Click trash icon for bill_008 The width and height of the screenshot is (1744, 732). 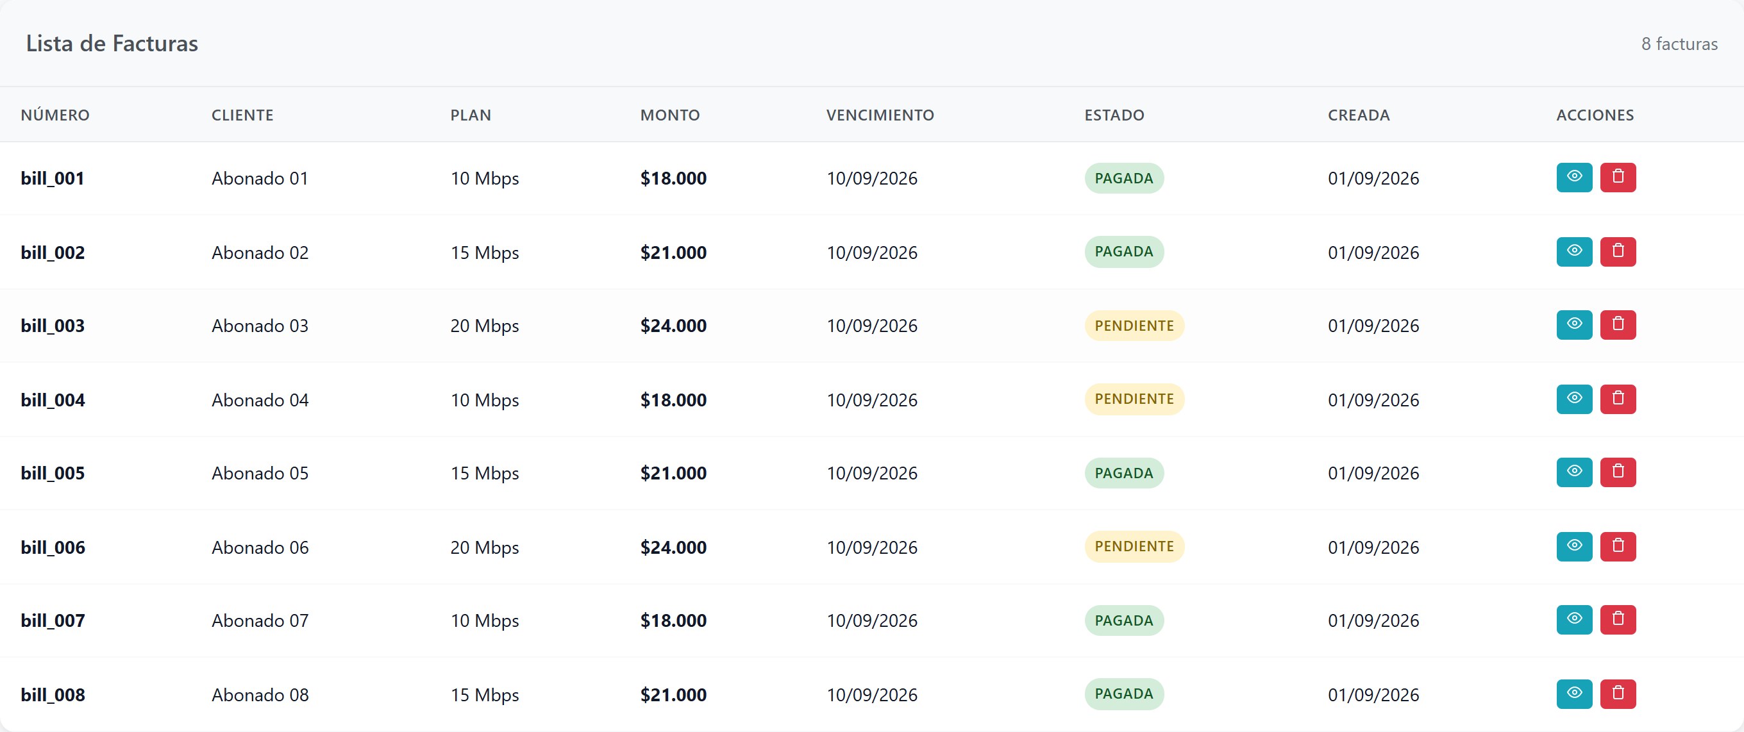point(1618,694)
